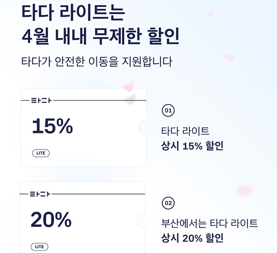The width and height of the screenshot is (277, 253).
Task: Click the petal right of the headline
Action: tap(229, 57)
